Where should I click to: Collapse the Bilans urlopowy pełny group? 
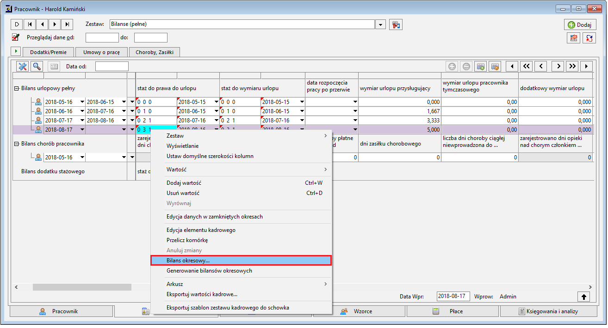pos(17,88)
